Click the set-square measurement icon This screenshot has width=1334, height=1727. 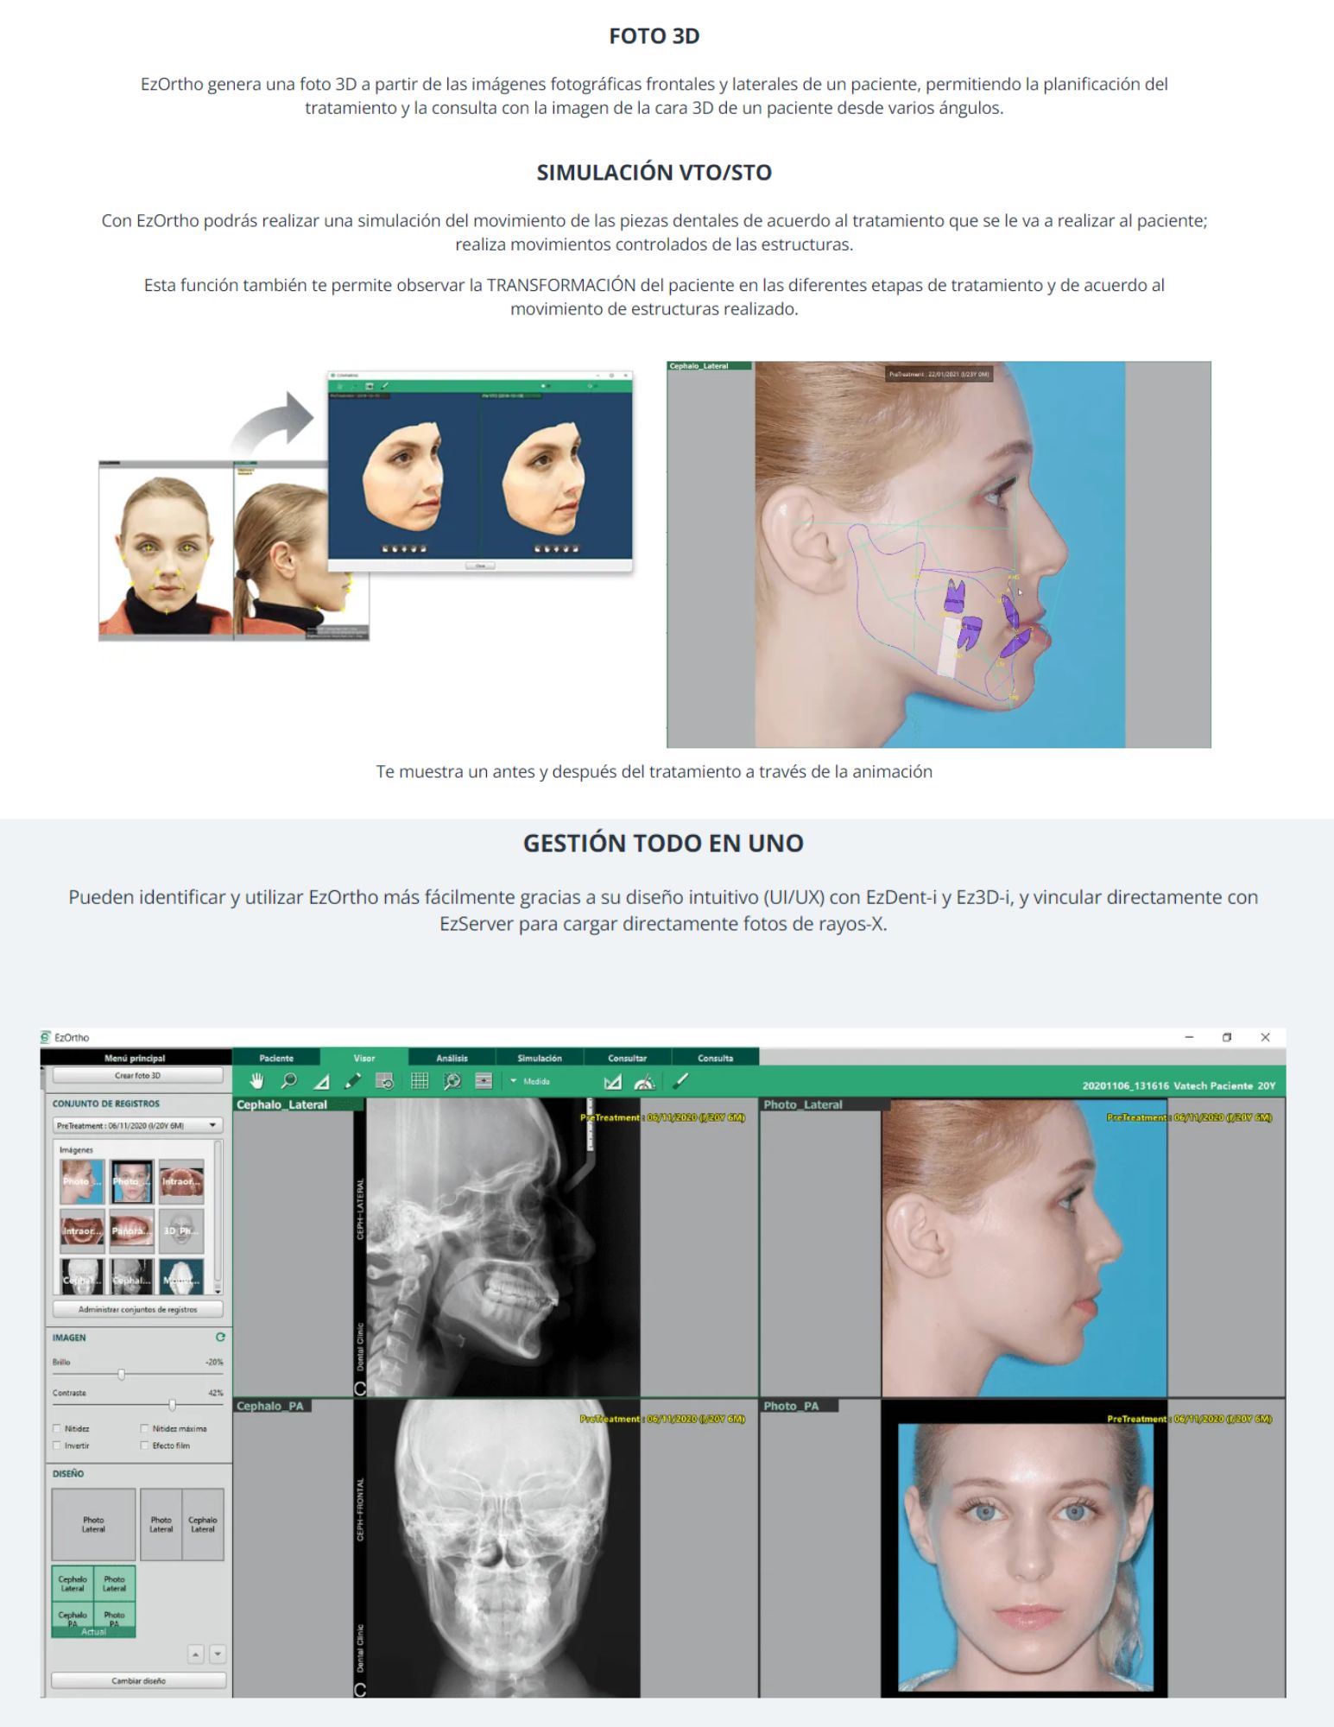point(613,1081)
